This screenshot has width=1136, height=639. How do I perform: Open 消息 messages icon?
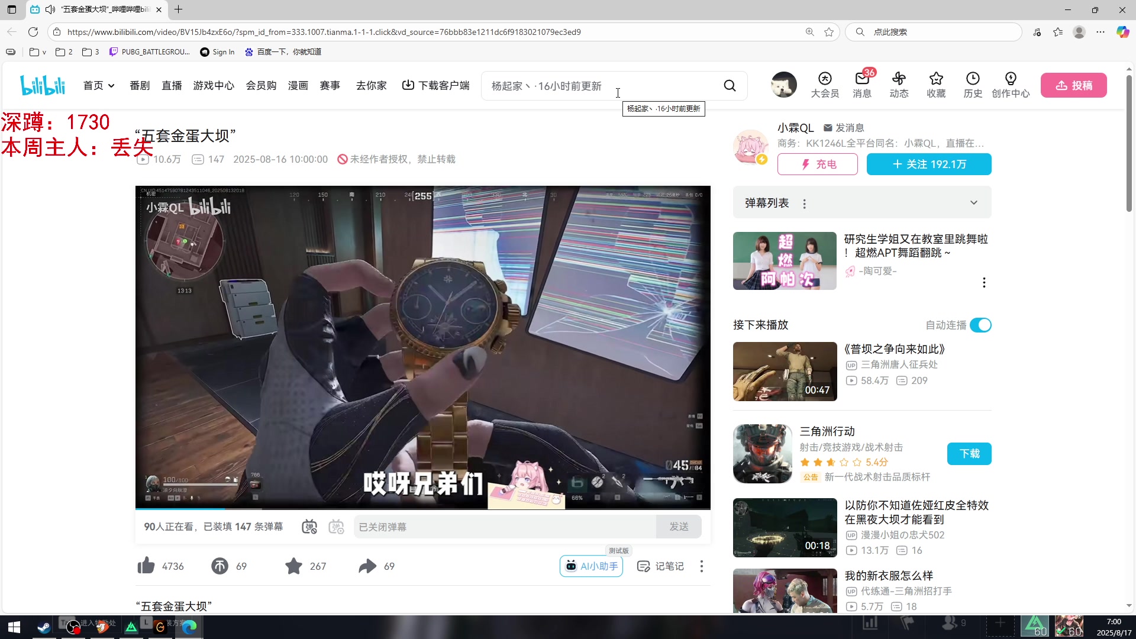(x=862, y=85)
